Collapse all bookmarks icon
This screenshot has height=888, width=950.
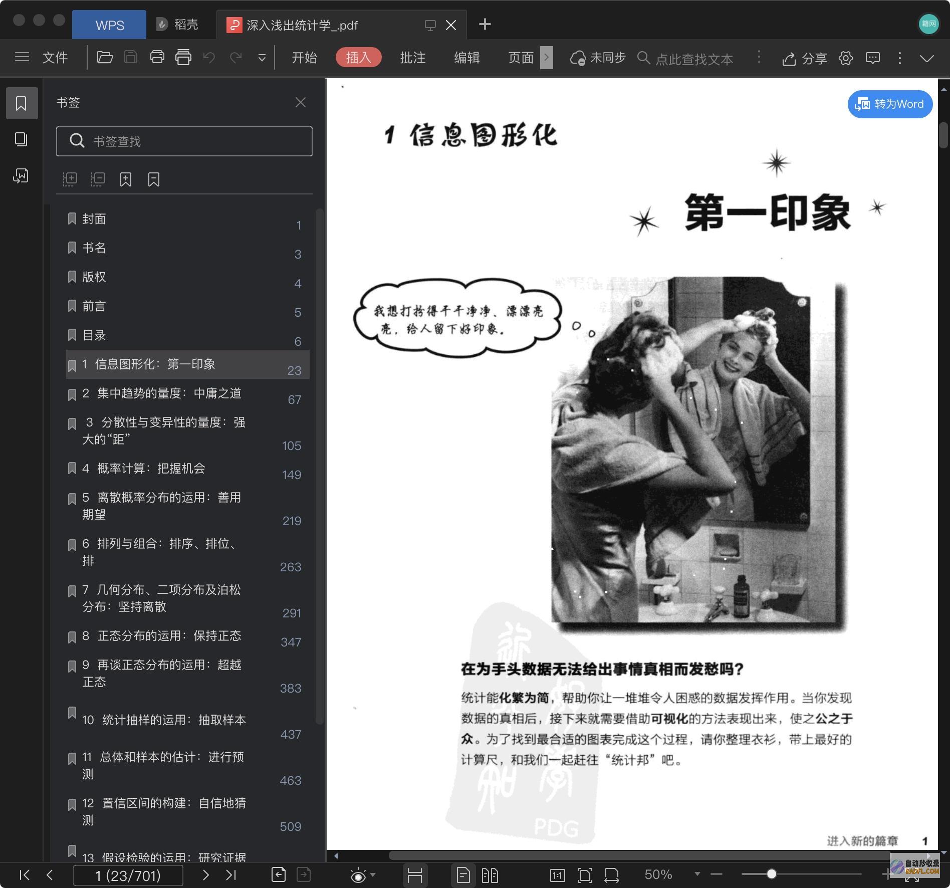(98, 179)
